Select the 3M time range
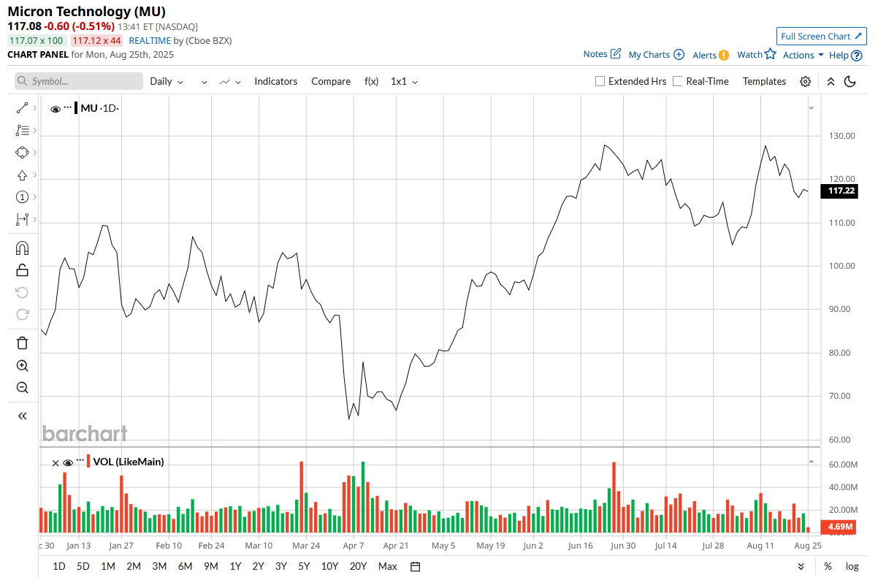Screen dimensions: 878x588 tap(159, 566)
